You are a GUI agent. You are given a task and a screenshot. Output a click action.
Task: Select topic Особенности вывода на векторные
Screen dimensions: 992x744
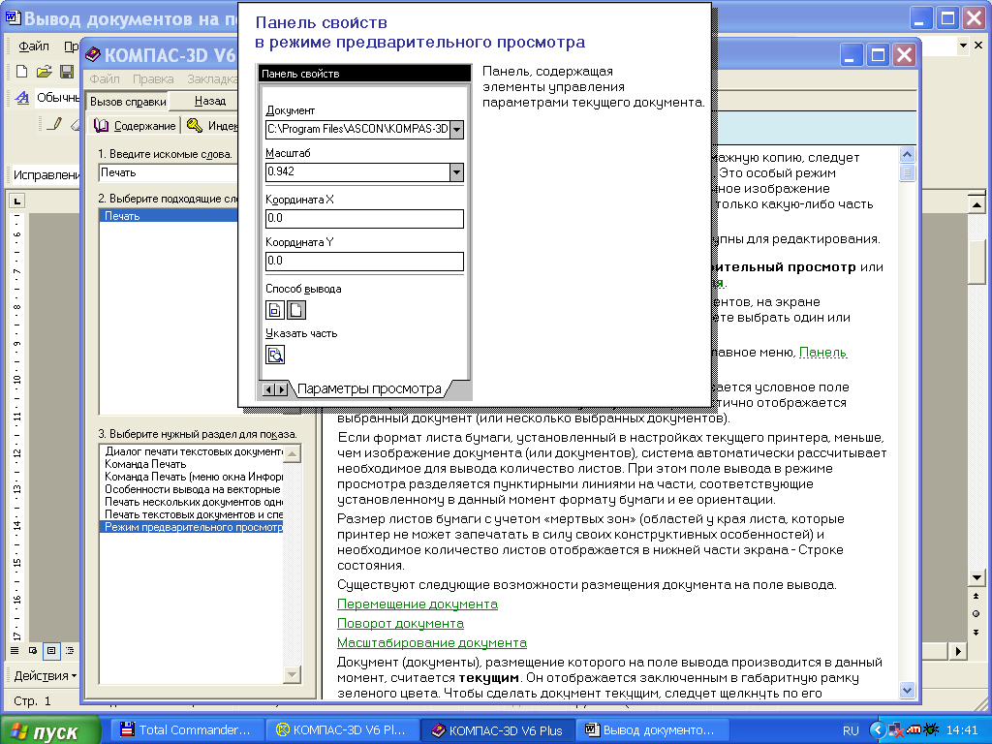(193, 489)
